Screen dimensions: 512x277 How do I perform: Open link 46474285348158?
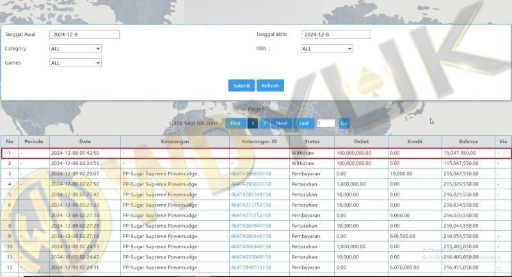[251, 194]
